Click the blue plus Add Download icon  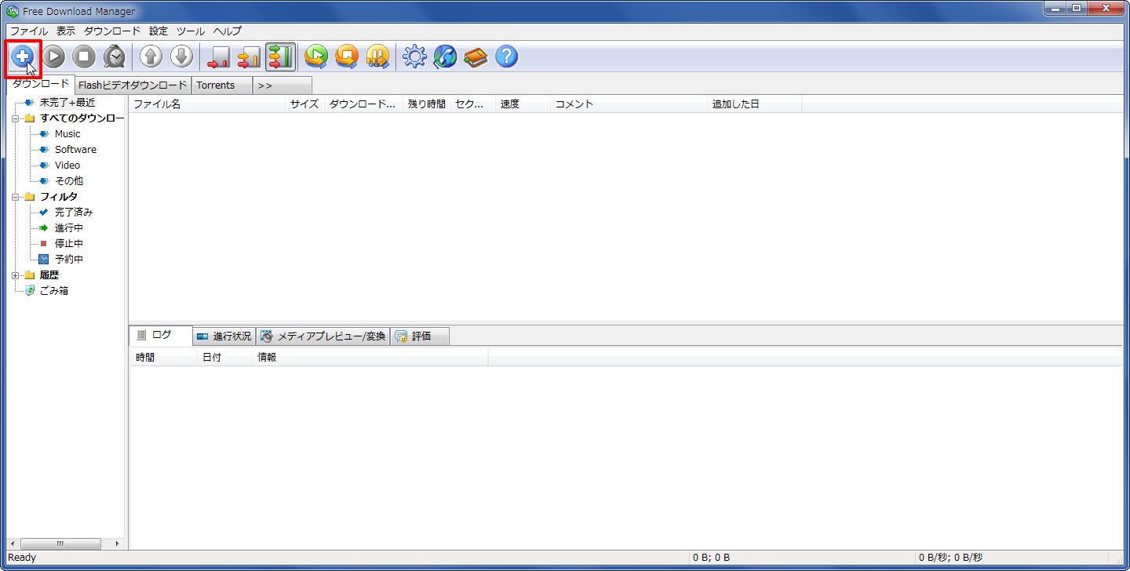(23, 56)
